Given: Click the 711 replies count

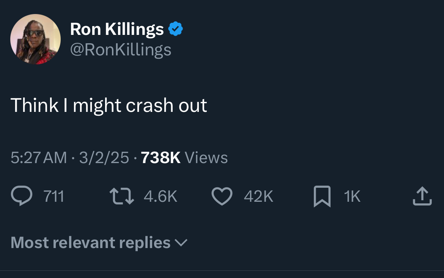Looking at the screenshot, I should (54, 196).
